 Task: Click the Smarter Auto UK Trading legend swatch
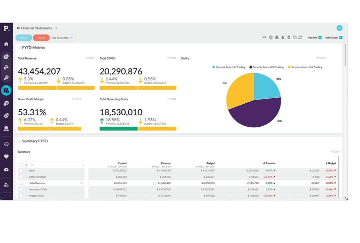coord(213,67)
